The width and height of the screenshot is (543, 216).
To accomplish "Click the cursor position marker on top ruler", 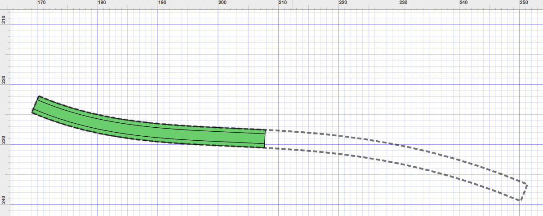I will click(x=293, y=4).
